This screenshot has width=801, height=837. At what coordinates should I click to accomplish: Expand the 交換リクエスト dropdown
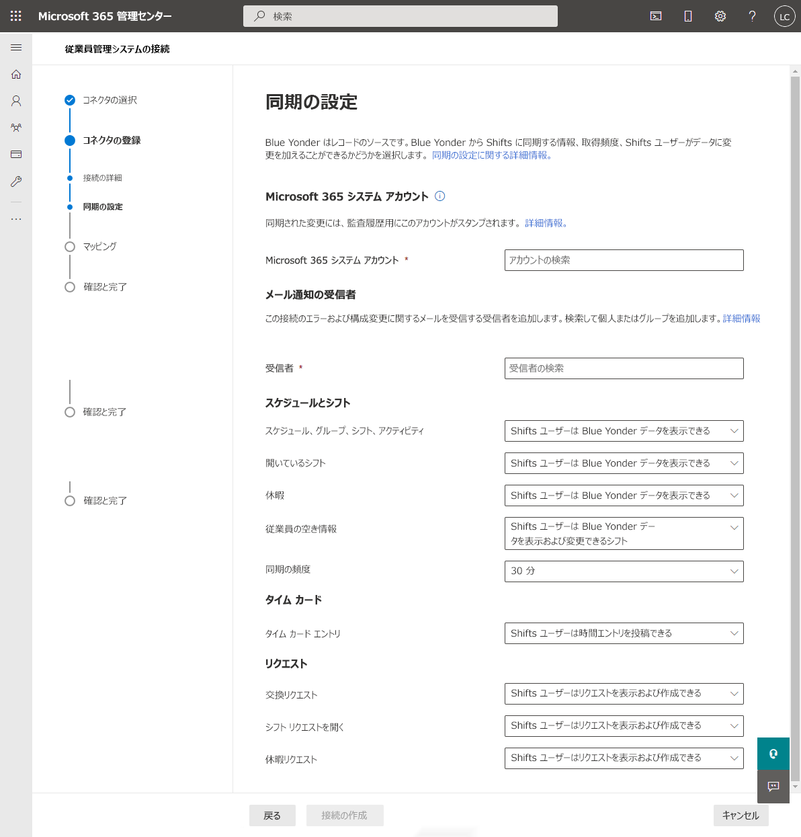tap(624, 694)
